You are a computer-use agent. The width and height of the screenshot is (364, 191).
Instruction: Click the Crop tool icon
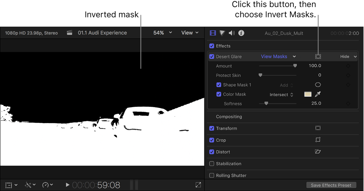pyautogui.click(x=318, y=140)
